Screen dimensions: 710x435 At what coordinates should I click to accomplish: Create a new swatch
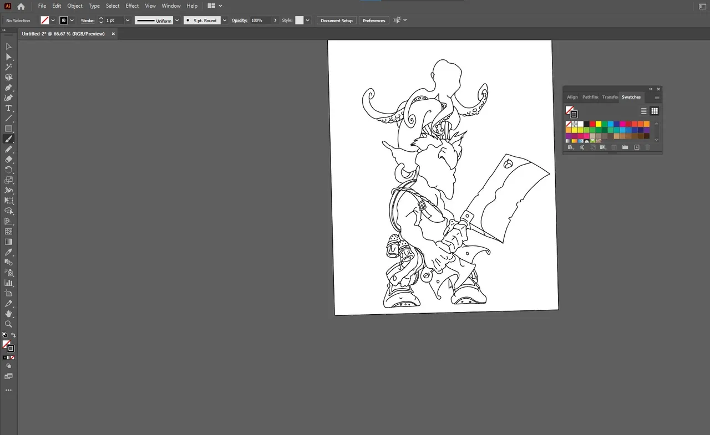pyautogui.click(x=637, y=147)
